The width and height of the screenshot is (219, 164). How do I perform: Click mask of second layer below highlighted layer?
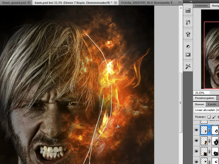pos(215,151)
